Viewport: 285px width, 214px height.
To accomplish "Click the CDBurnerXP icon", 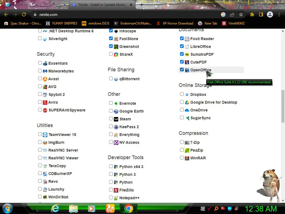I will pos(45,174).
